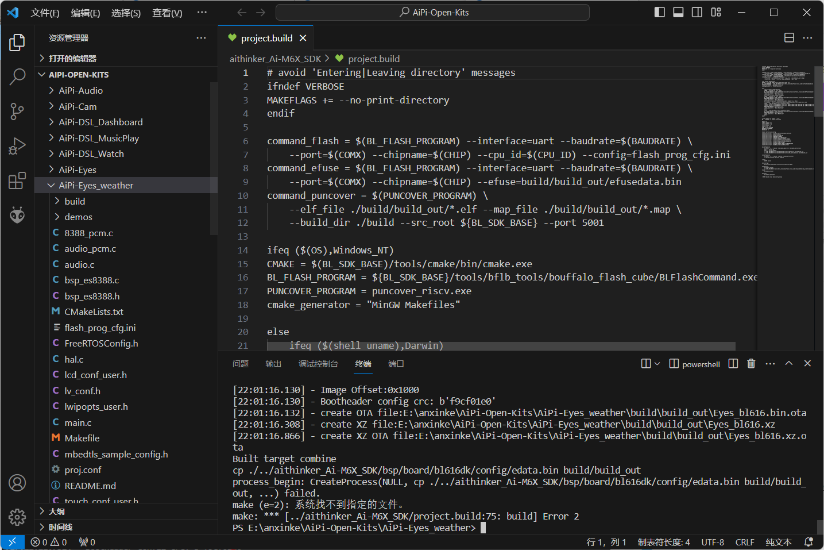Expand the AiPi-Audio folder

pos(126,90)
